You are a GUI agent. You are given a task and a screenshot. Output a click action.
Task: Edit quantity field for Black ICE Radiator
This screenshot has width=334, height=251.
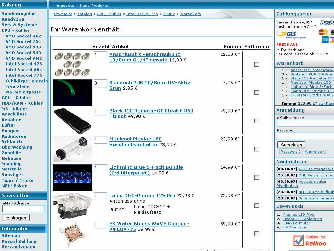[100, 111]
